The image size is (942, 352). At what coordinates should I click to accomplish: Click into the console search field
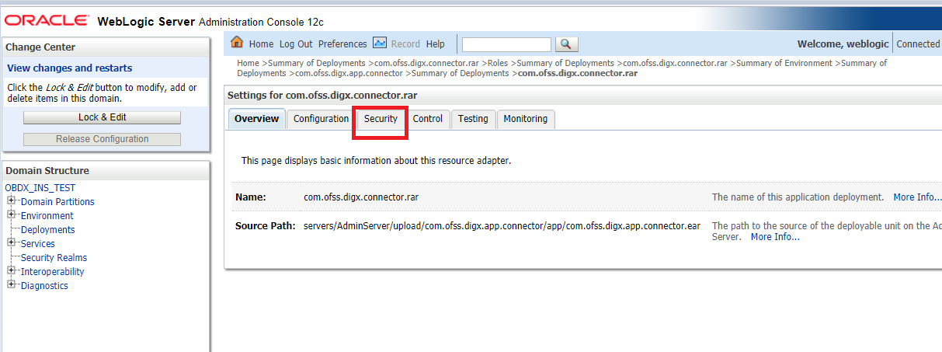506,44
